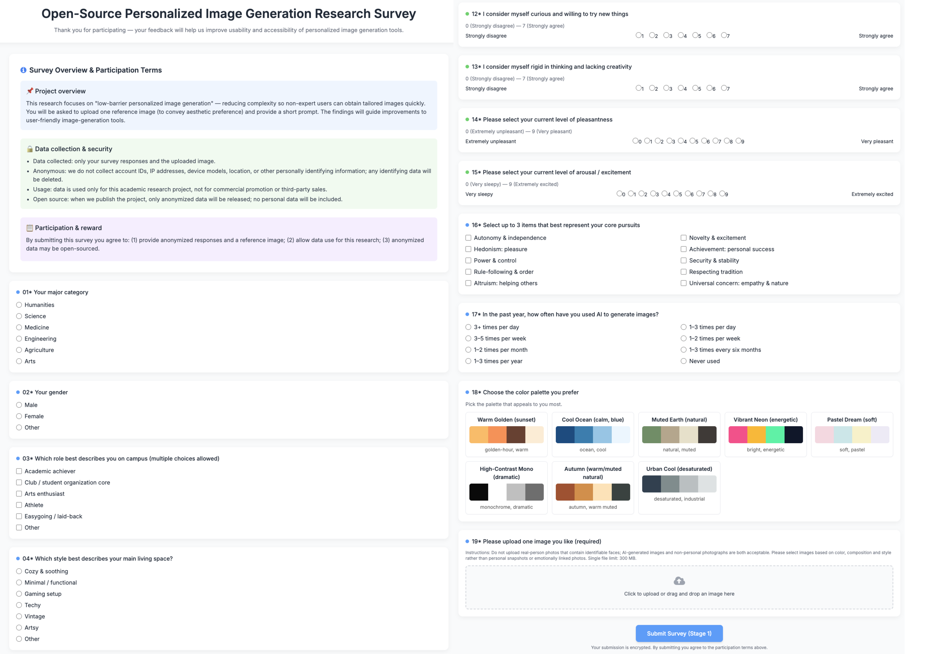Image resolution: width=929 pixels, height=654 pixels.
Task: Tick Respecting tradition checkbox
Action: point(684,272)
